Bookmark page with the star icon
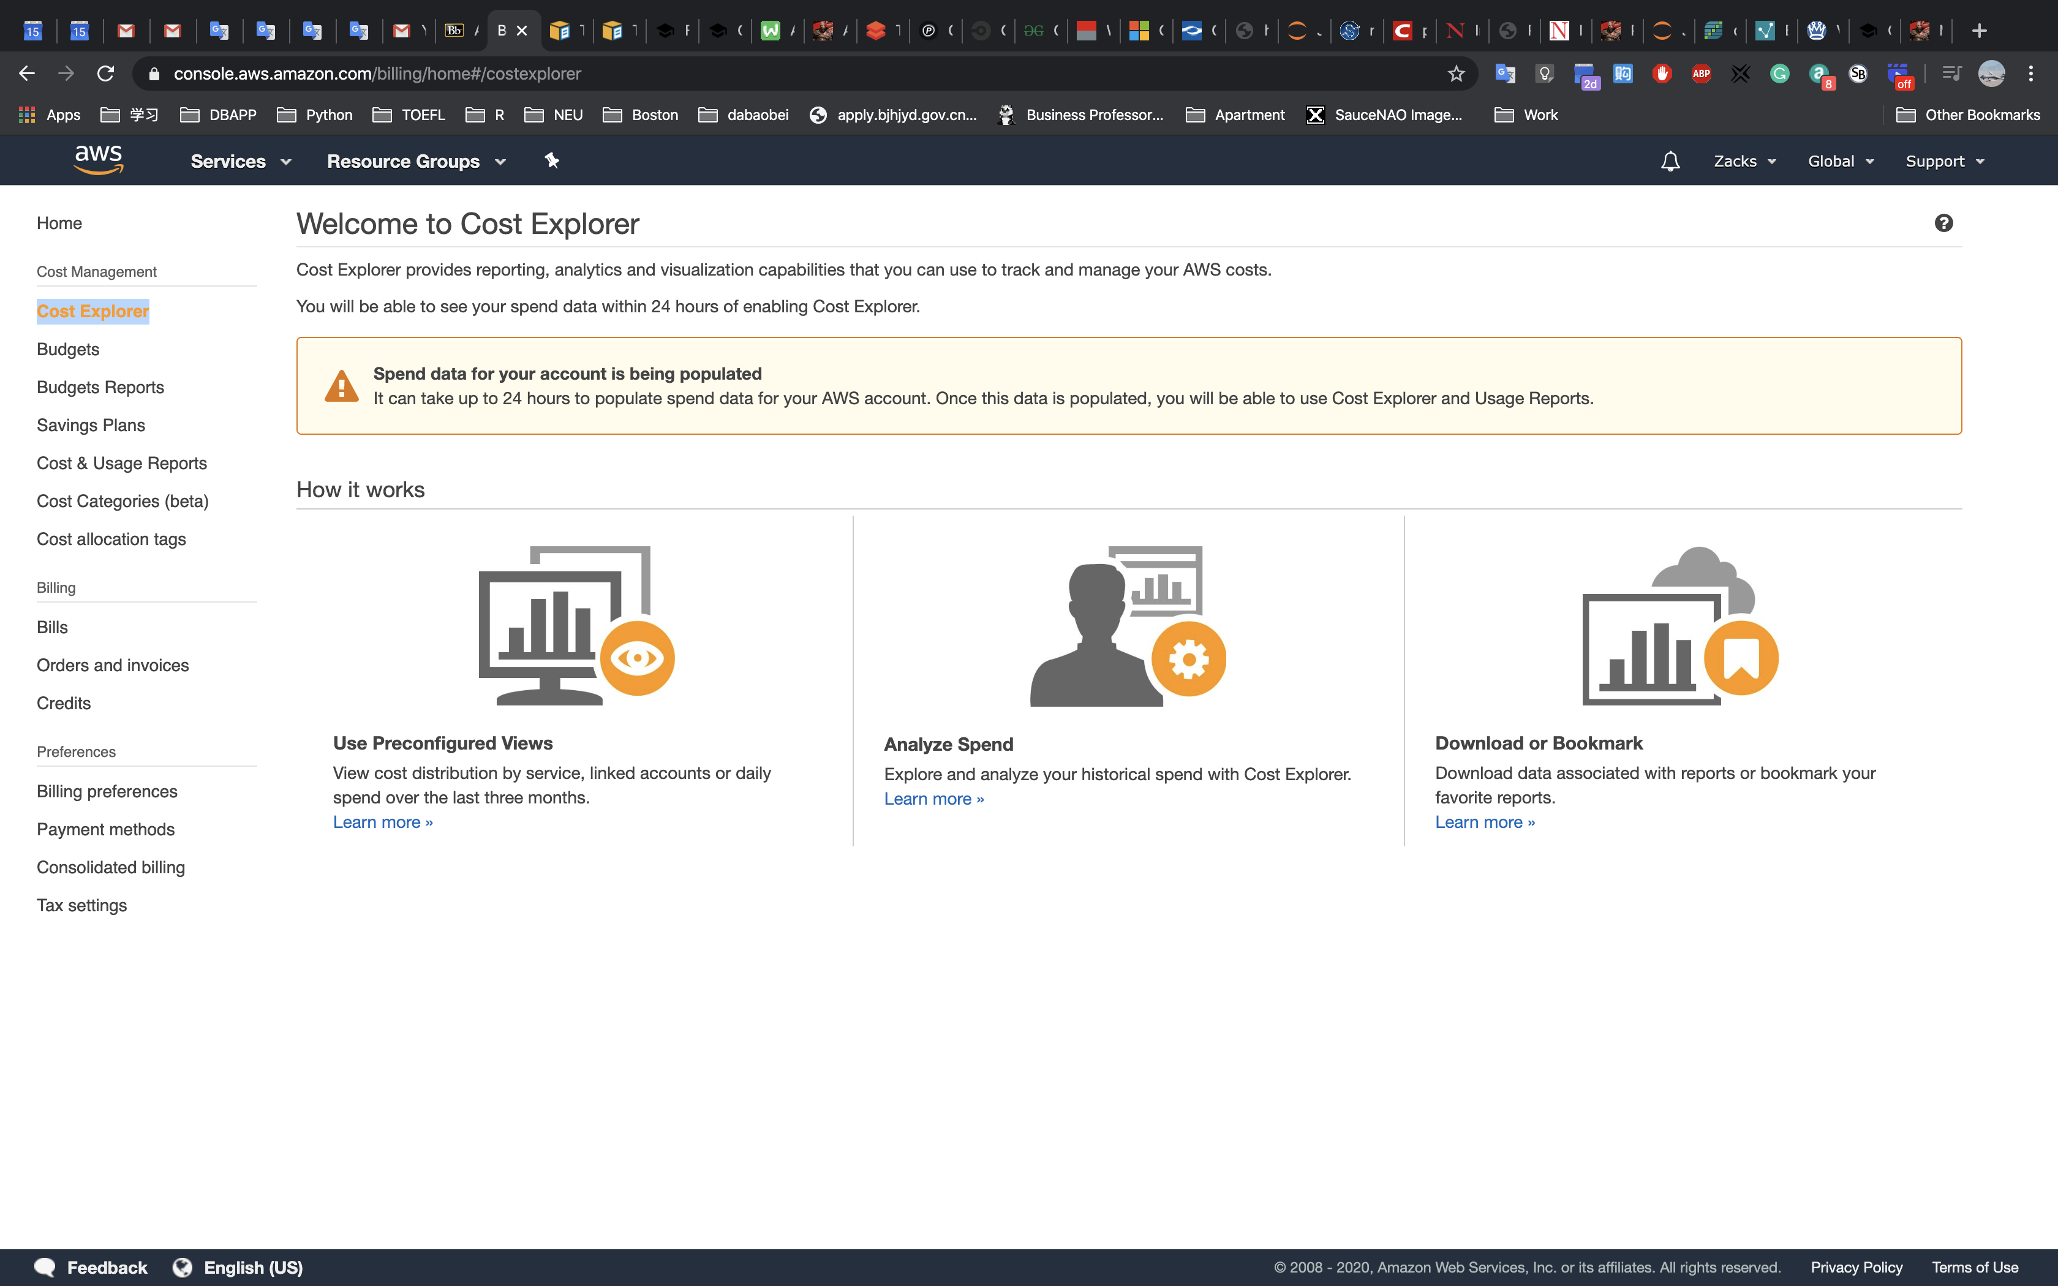Screen dimensions: 2058x1286 (1456, 74)
